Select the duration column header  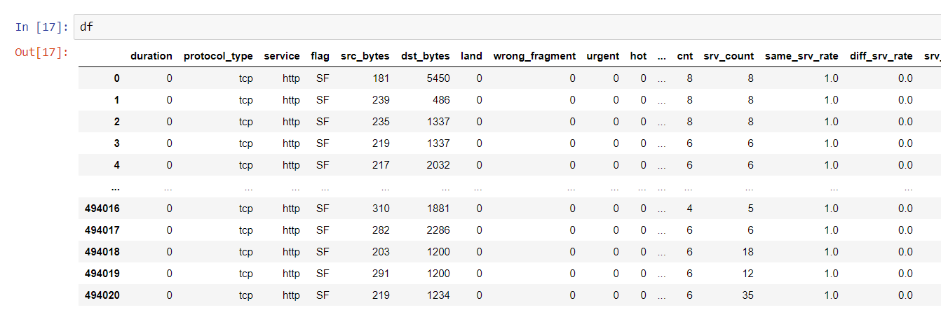151,56
